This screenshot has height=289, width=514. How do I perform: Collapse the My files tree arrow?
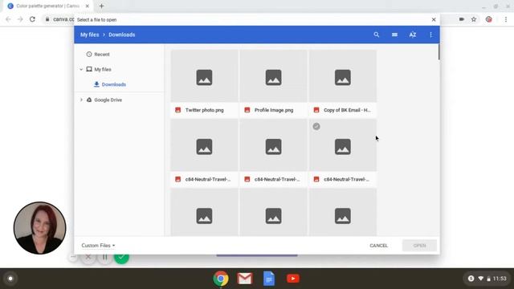pyautogui.click(x=81, y=70)
